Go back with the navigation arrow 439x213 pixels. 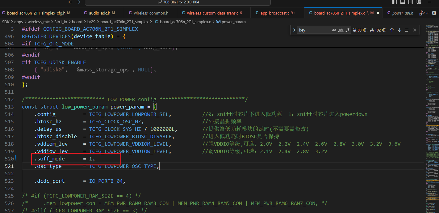click(x=70, y=2)
